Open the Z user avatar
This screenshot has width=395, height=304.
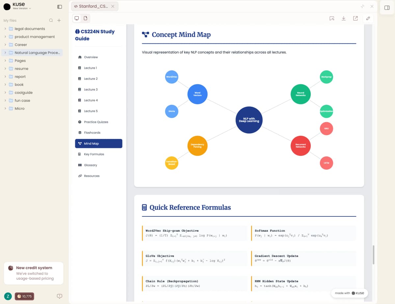coord(7,296)
